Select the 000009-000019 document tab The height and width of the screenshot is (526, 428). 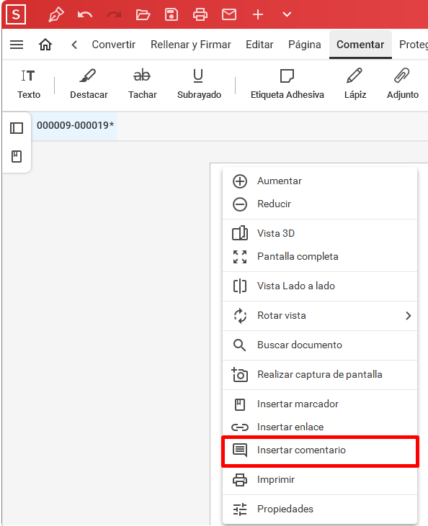tap(75, 125)
